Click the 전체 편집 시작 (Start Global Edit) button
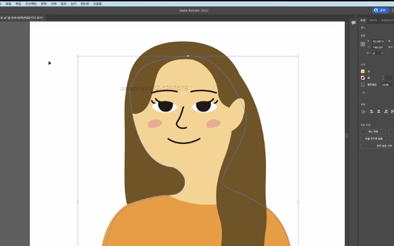394x246 pixels. pos(377,146)
